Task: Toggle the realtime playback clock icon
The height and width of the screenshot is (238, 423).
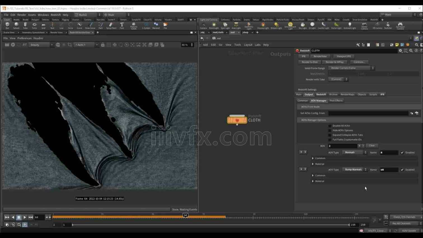Action: click(25, 225)
